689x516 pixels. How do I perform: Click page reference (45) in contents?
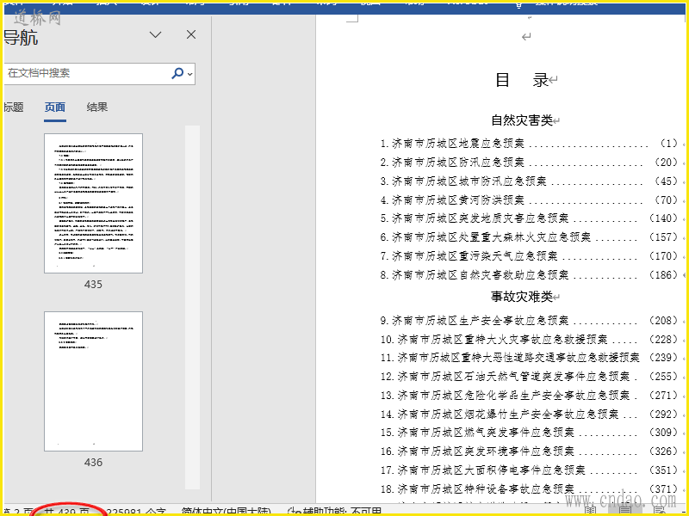point(667,181)
